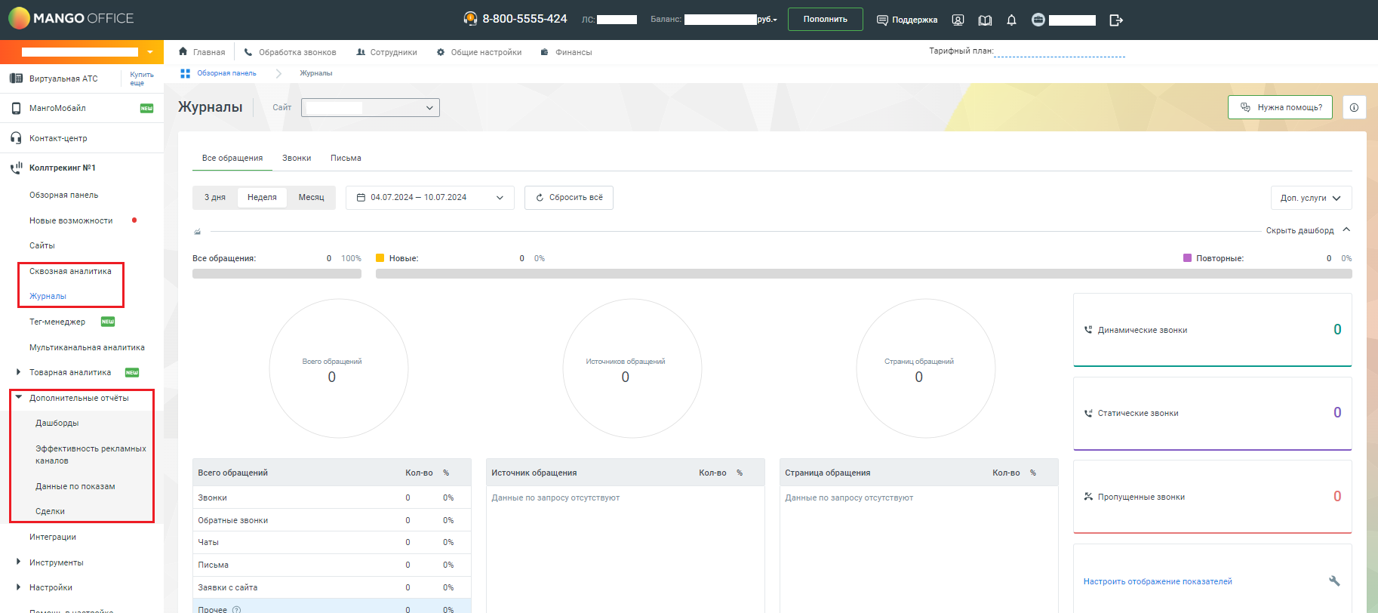Click Обзорная панель breadcrumb link

point(226,73)
